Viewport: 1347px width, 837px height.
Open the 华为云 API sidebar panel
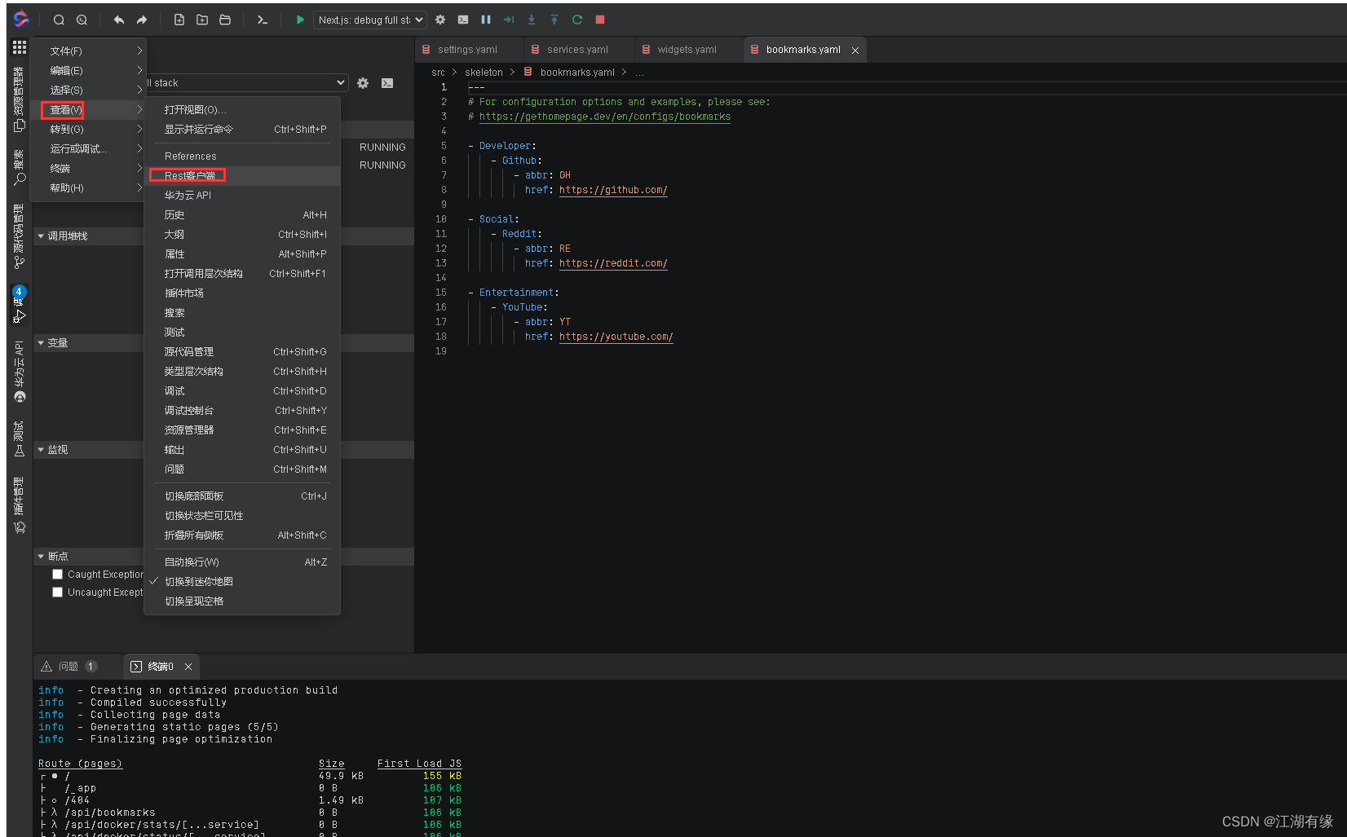[x=20, y=372]
